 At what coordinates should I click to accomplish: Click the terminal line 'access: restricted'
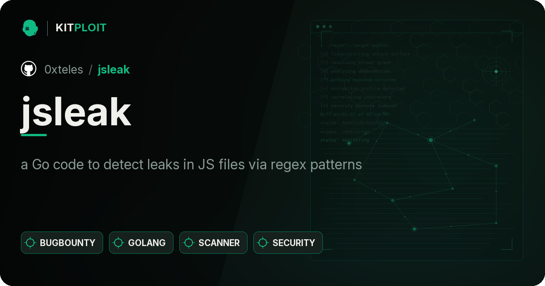[345, 132]
